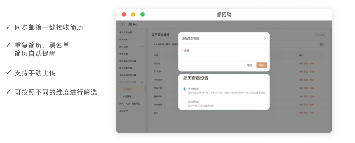Close the 添加简历渠道 dialog with X

pos(265,39)
